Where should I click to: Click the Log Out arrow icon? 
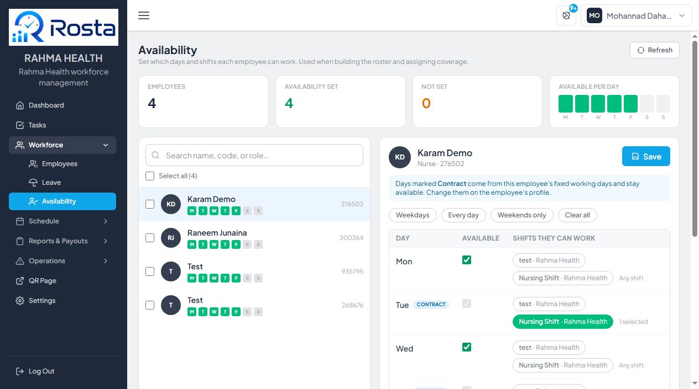(20, 371)
